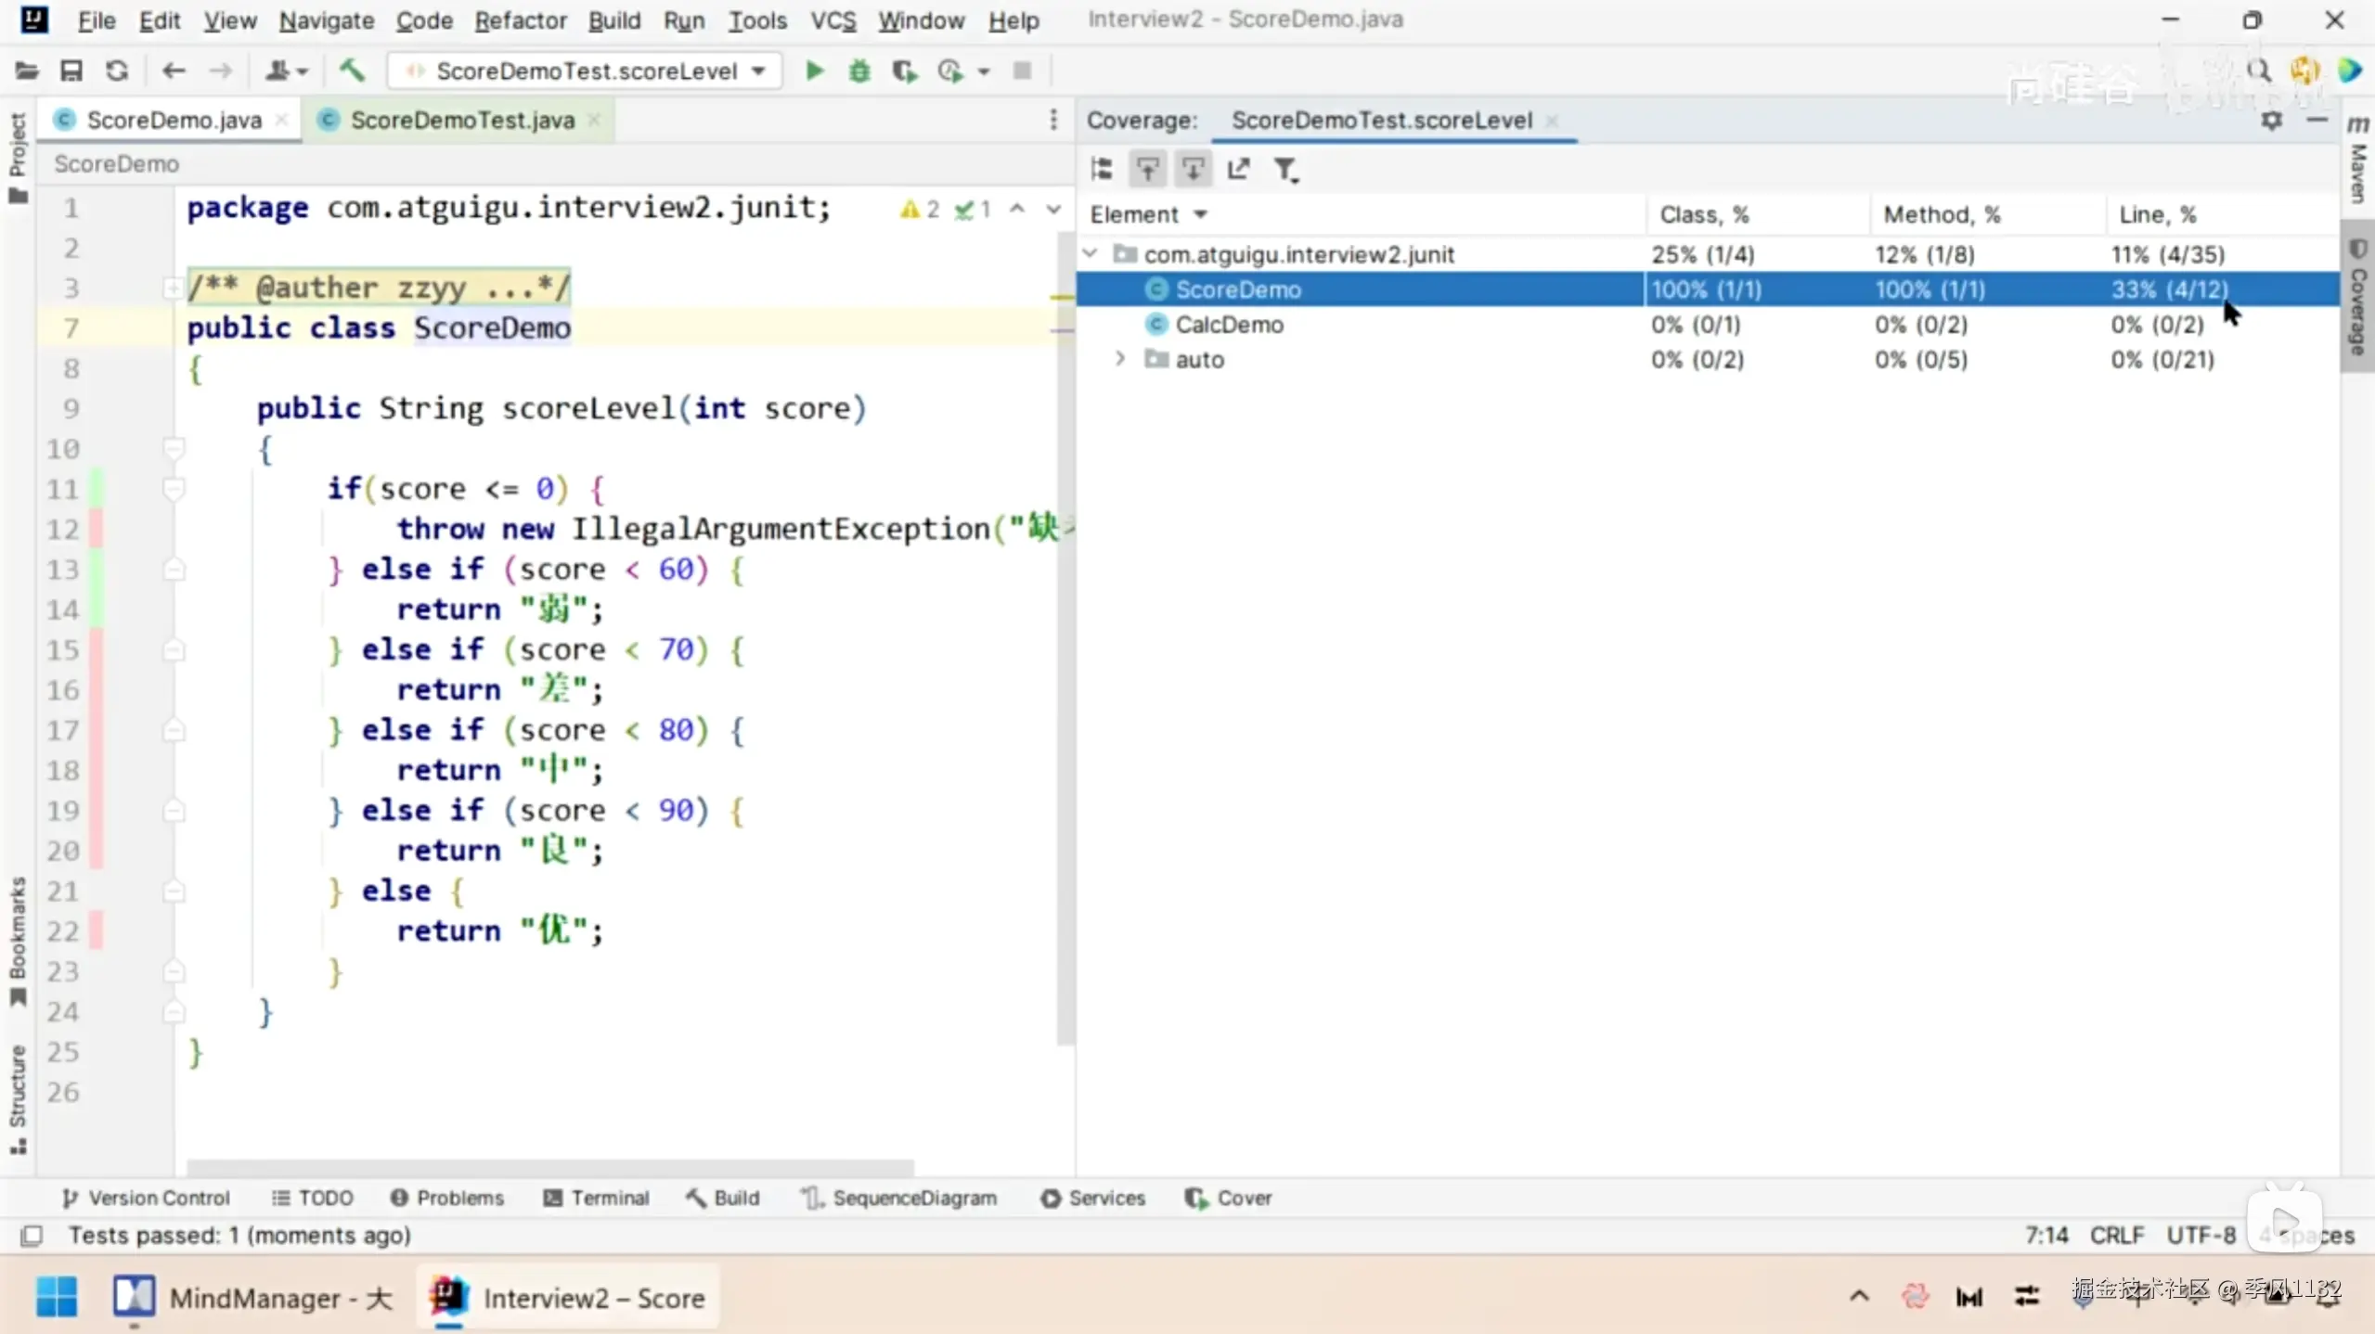The height and width of the screenshot is (1334, 2375).
Task: Toggle flatten packages in coverage toolbar
Action: click(x=1102, y=169)
